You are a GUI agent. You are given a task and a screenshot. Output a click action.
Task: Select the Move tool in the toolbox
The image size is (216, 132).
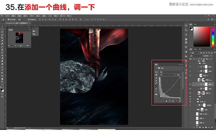tap(2, 26)
